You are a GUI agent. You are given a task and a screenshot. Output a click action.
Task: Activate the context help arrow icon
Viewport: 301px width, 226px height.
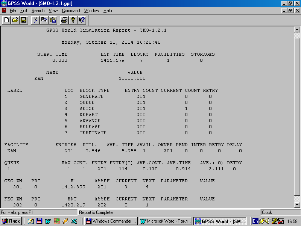[82, 20]
